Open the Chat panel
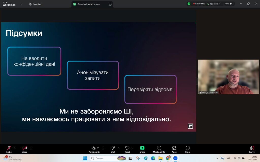 113,149
